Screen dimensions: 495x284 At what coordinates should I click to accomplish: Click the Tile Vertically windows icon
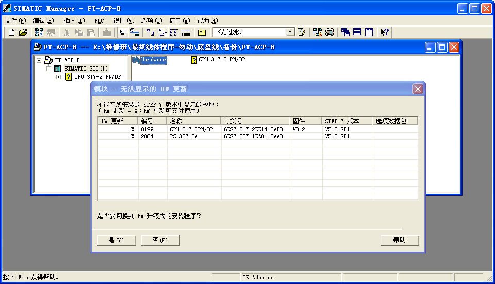369,32
